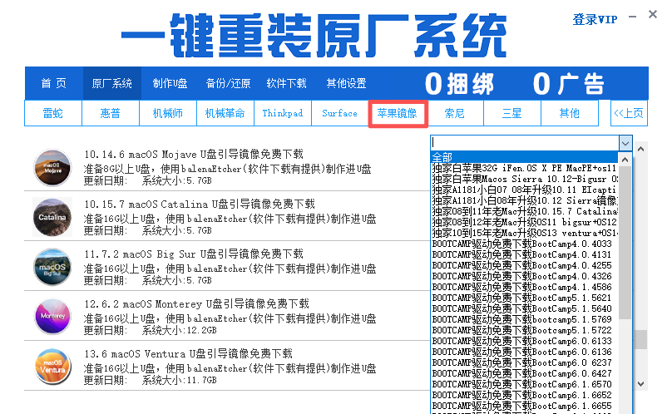Click the 登录VIP link

tap(595, 19)
